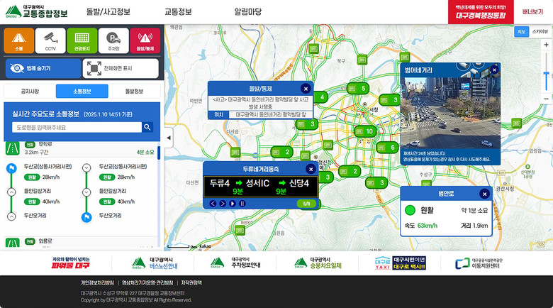Select the 돌발/통제 incident layer icon
553x308 pixels.
pos(144,40)
